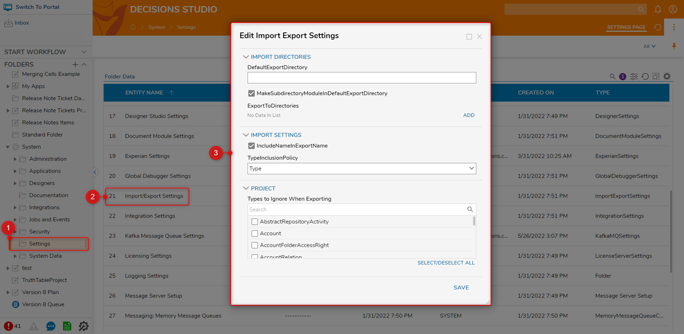Maximize the Edit Import Export Settings dialog
This screenshot has width=684, height=334.
[x=469, y=36]
